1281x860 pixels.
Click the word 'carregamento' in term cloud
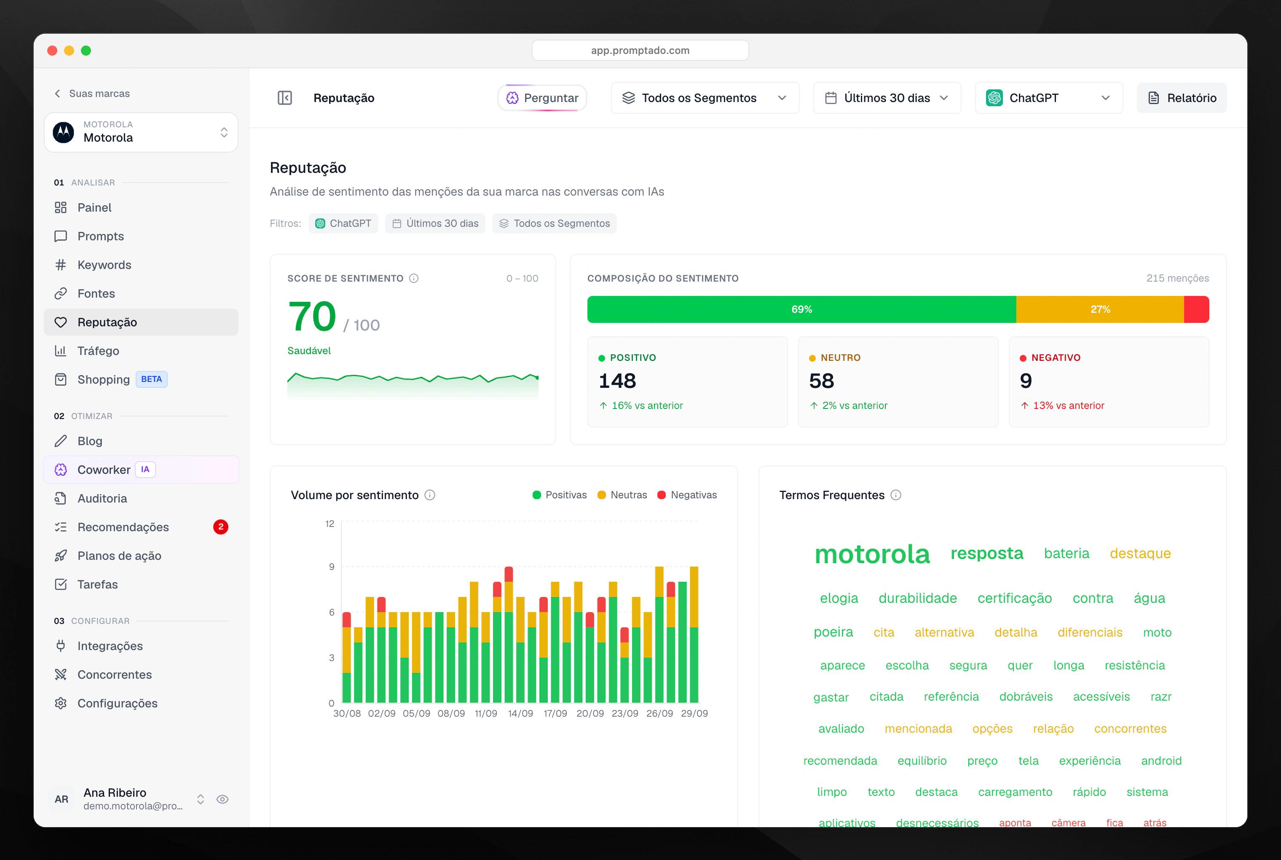click(x=1015, y=792)
